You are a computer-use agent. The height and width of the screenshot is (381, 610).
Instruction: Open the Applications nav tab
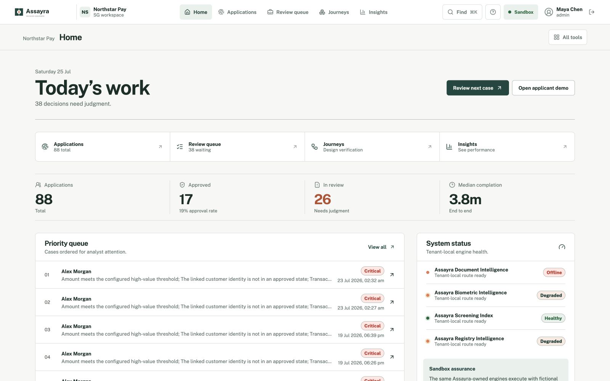tap(237, 12)
